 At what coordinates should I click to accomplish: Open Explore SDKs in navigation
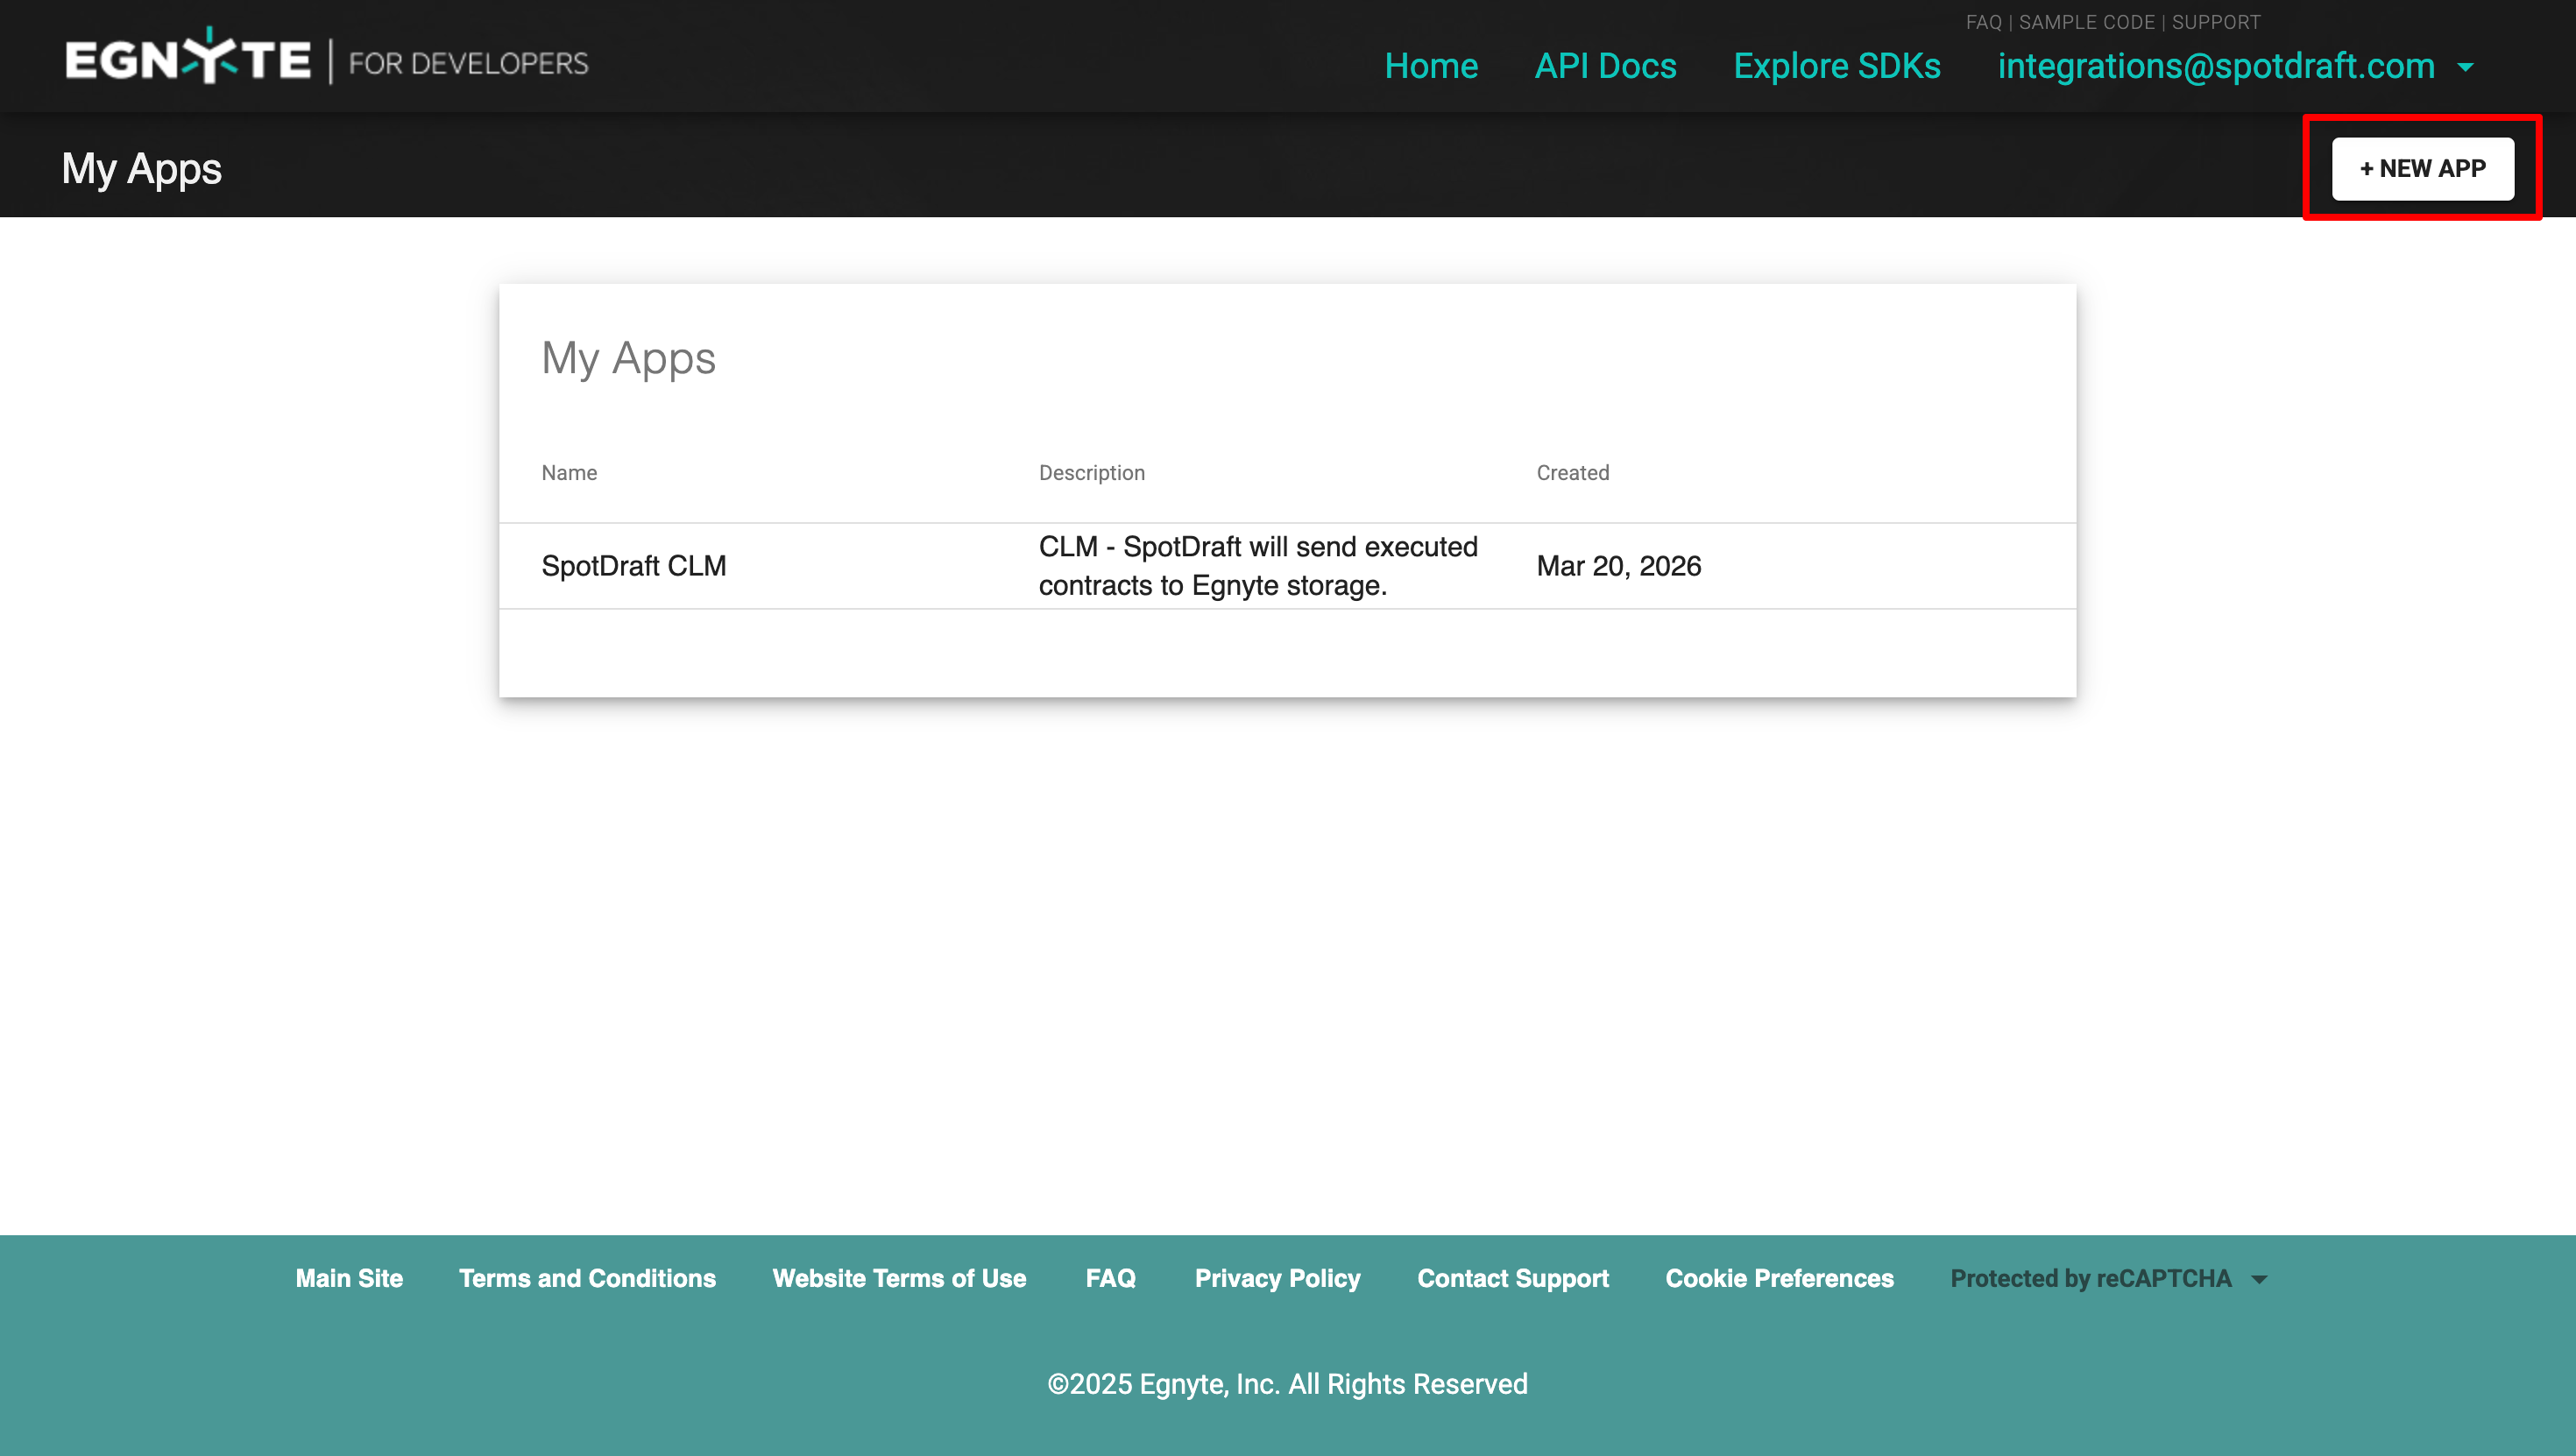pyautogui.click(x=1836, y=66)
